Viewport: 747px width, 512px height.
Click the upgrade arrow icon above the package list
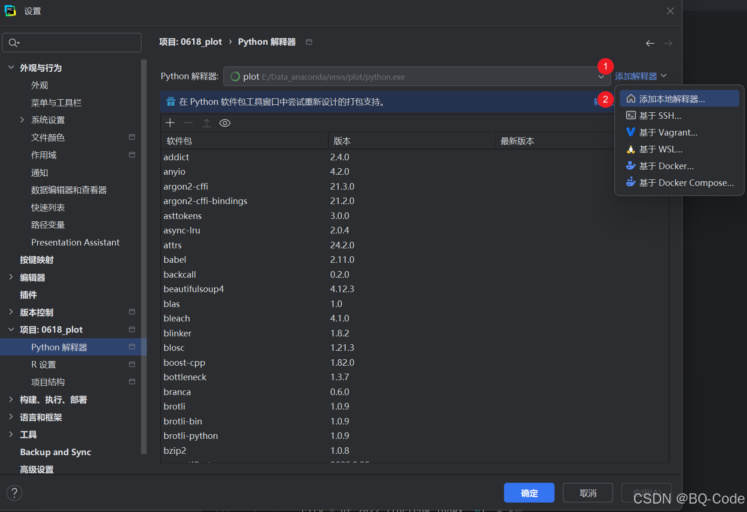(206, 123)
